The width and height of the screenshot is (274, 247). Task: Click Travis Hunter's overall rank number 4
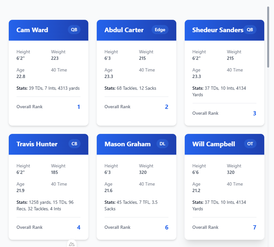[x=79, y=227]
